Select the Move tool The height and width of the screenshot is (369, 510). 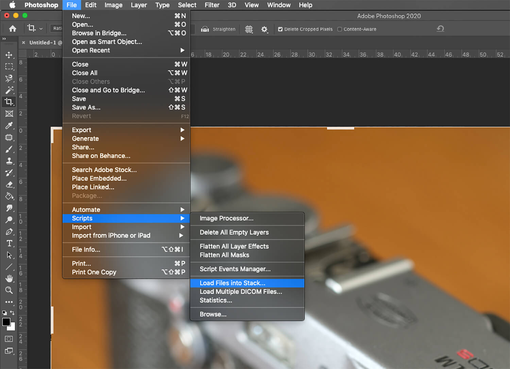tap(9, 55)
